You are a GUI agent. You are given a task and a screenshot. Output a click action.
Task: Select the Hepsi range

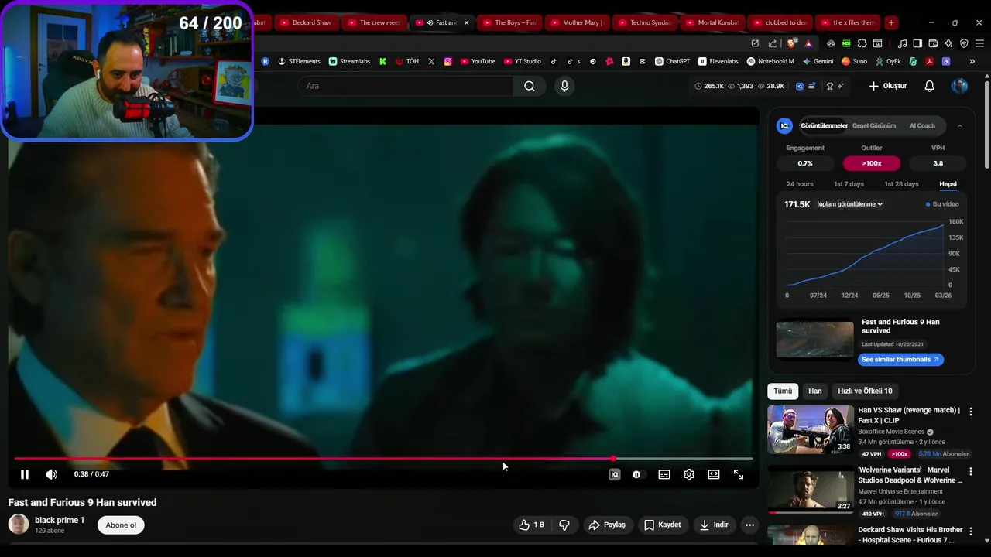[948, 184]
